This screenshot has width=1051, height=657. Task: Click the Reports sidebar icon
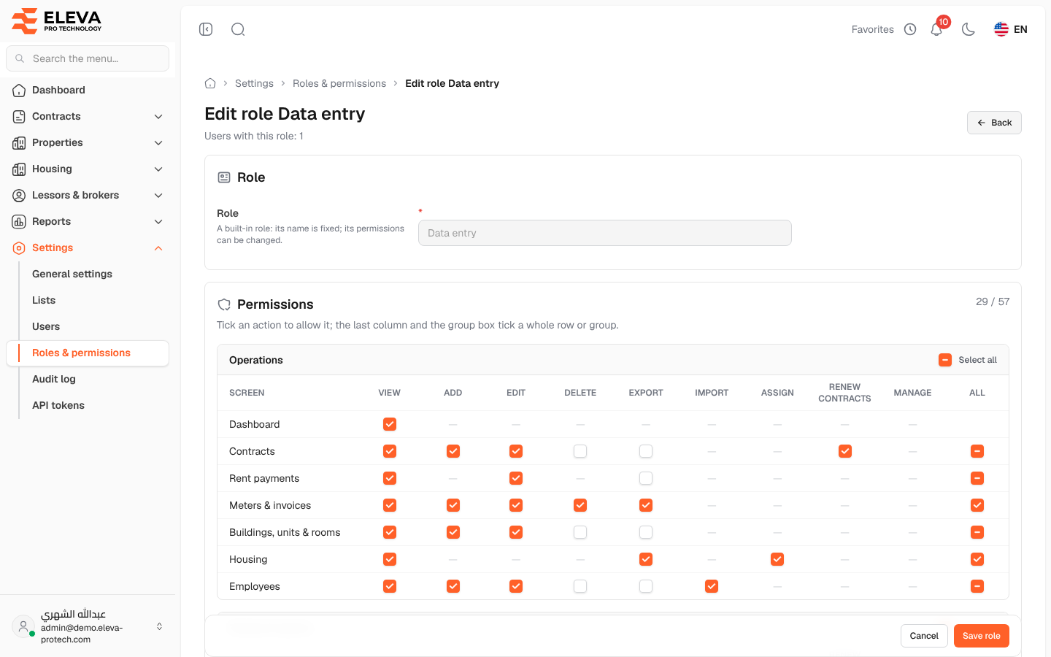[x=19, y=221]
